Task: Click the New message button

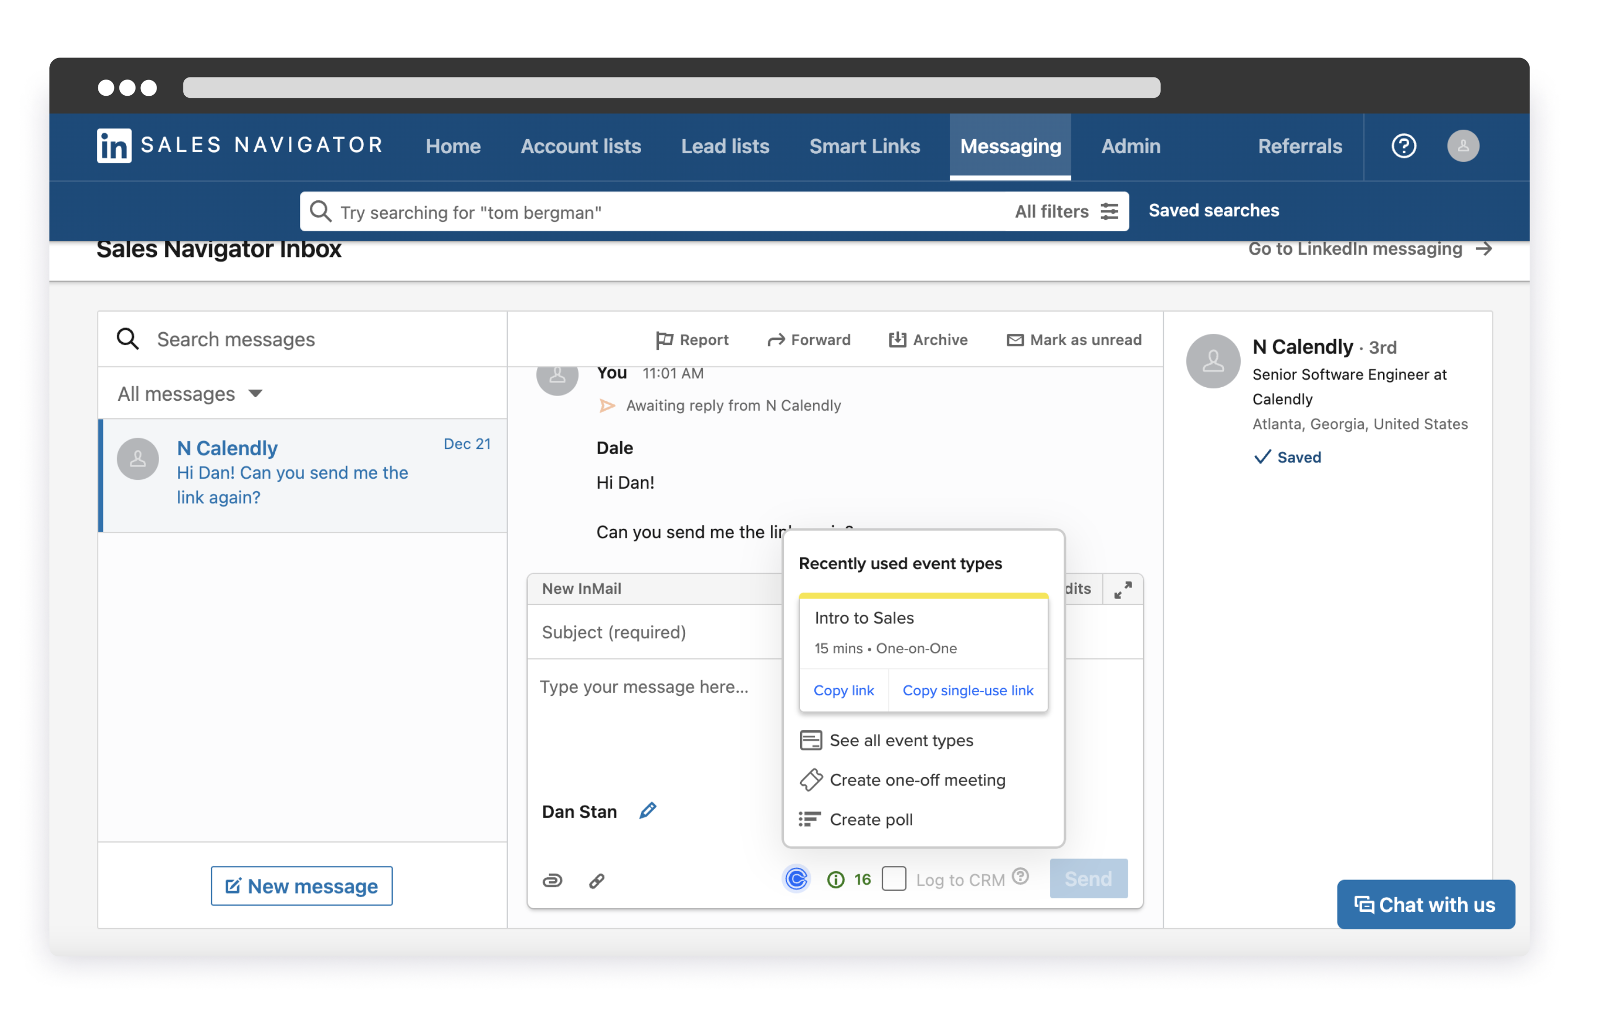Action: (x=301, y=885)
